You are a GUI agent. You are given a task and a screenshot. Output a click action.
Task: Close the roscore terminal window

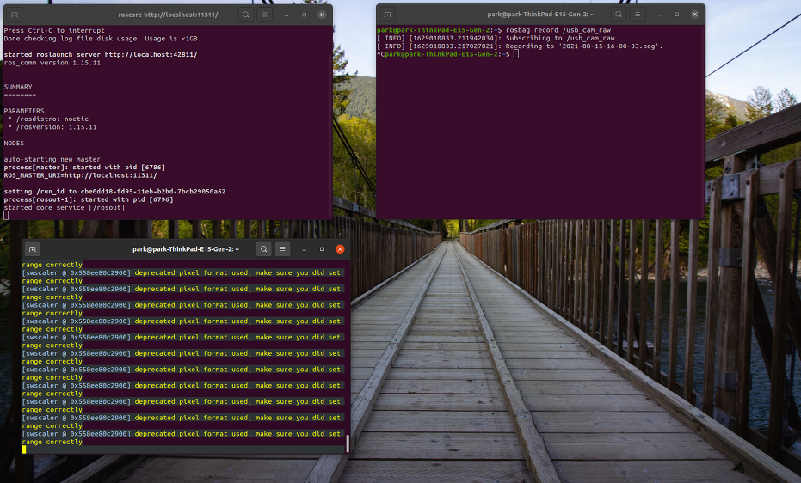pyautogui.click(x=322, y=15)
